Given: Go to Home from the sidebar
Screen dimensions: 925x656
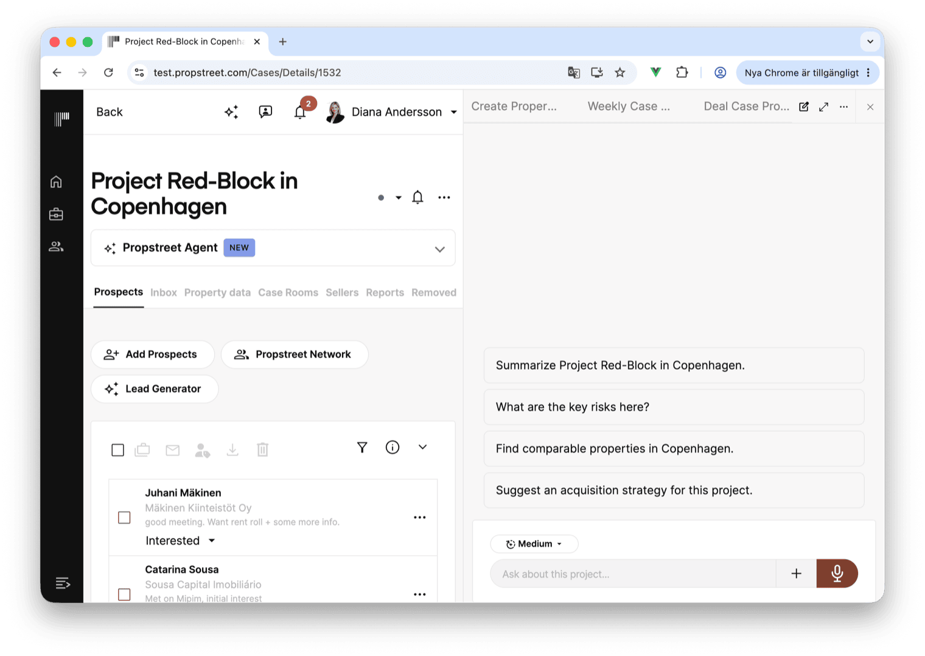Looking at the screenshot, I should point(56,182).
